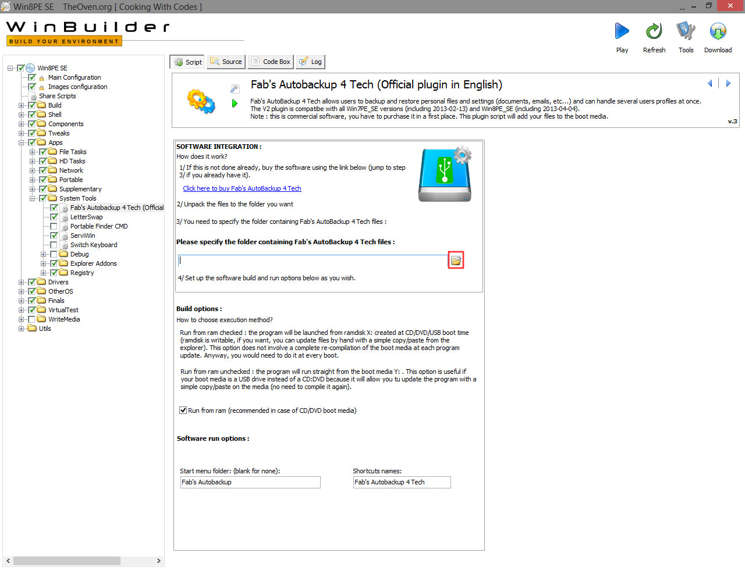This screenshot has width=745, height=571.
Task: Uncheck the Win8PE SE root checkbox
Action: [x=21, y=68]
